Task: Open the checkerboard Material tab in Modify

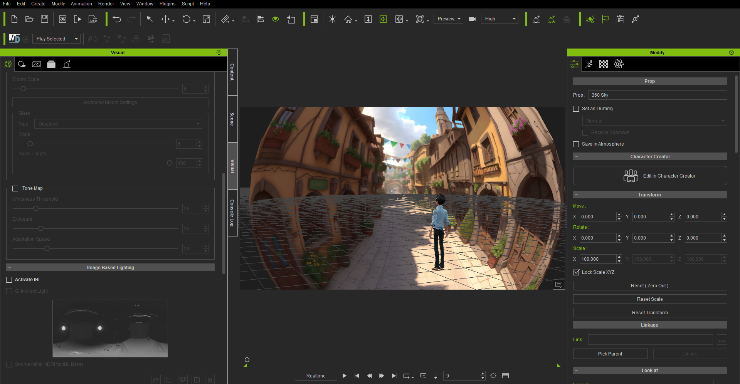Action: pyautogui.click(x=604, y=64)
